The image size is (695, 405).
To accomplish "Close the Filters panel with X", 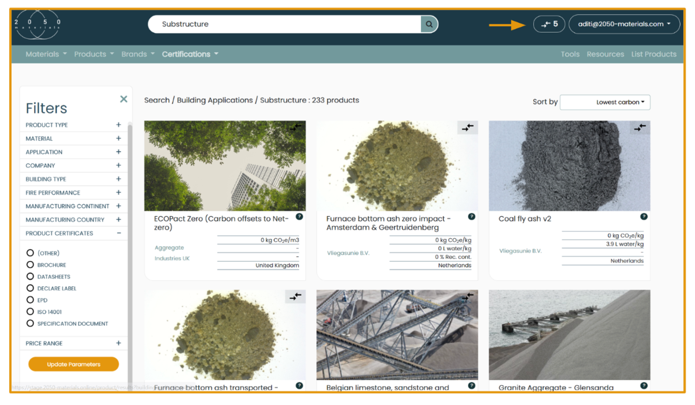I will [x=124, y=99].
